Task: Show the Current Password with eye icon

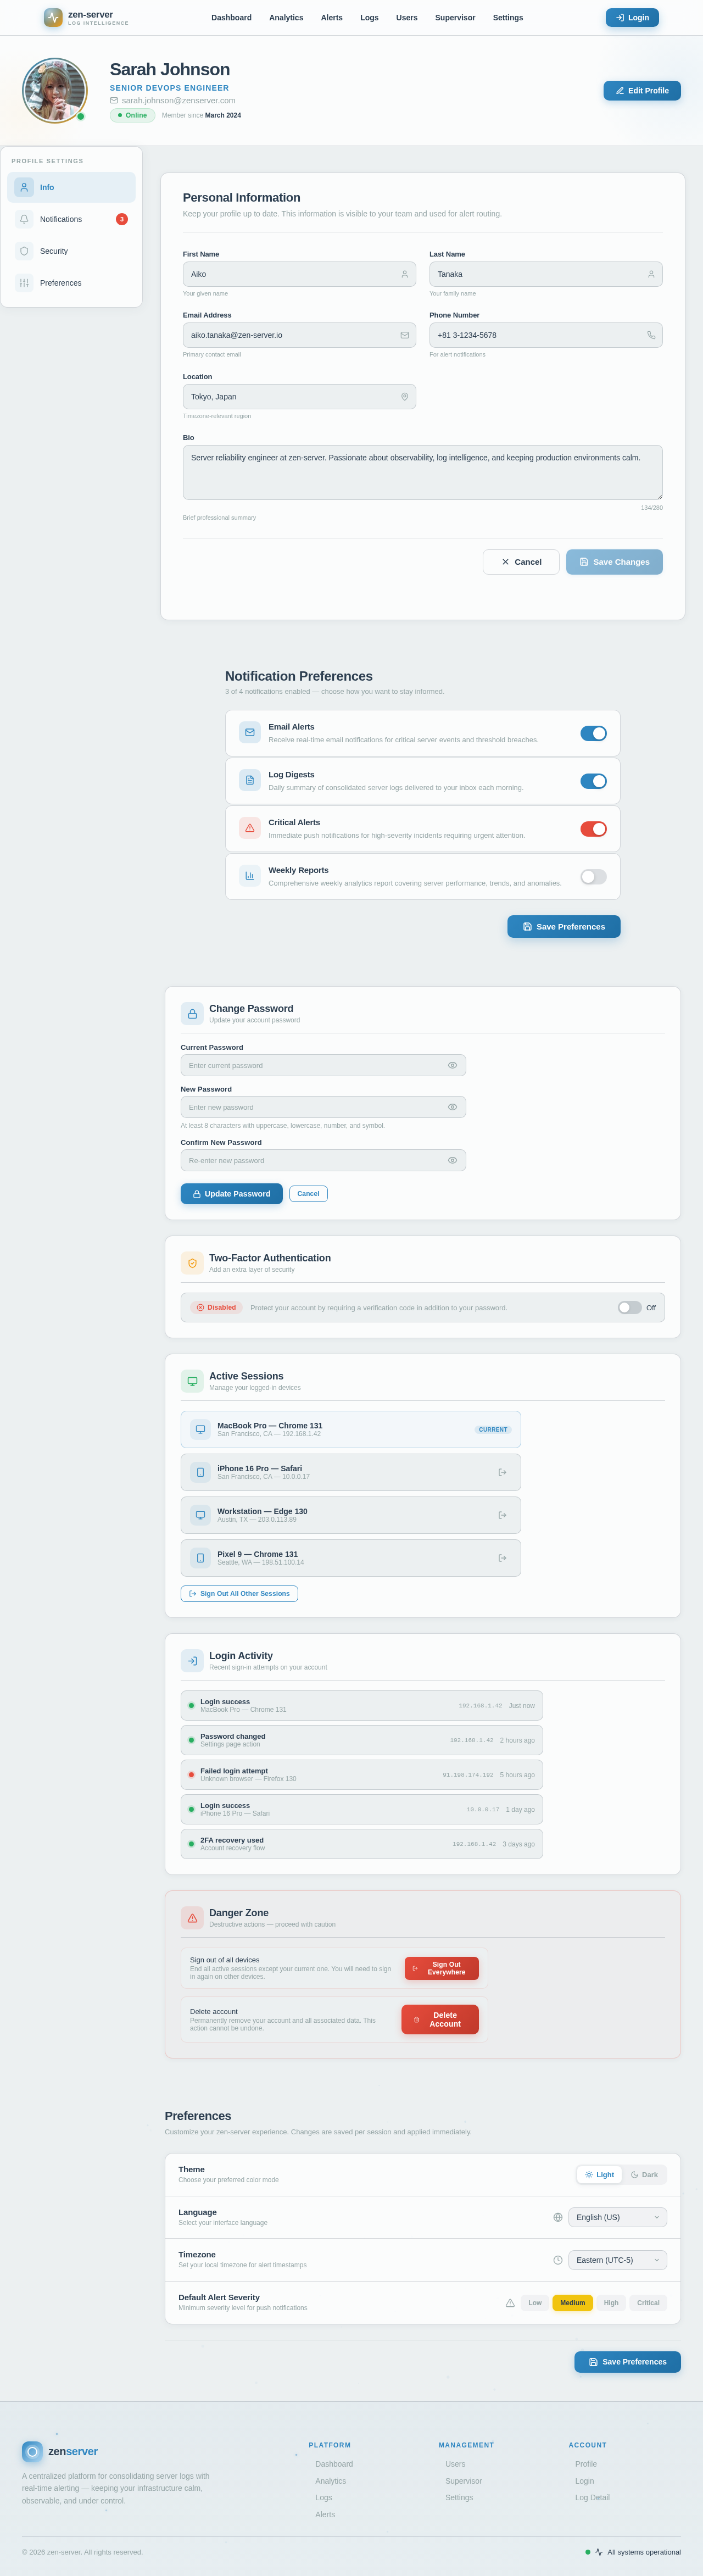Action: 452,1065
